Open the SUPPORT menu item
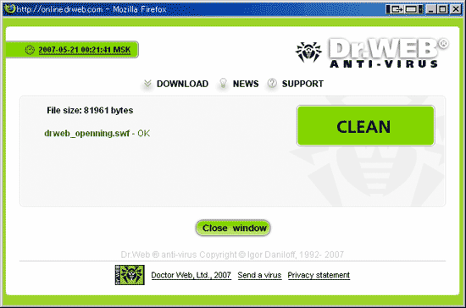 click(302, 84)
